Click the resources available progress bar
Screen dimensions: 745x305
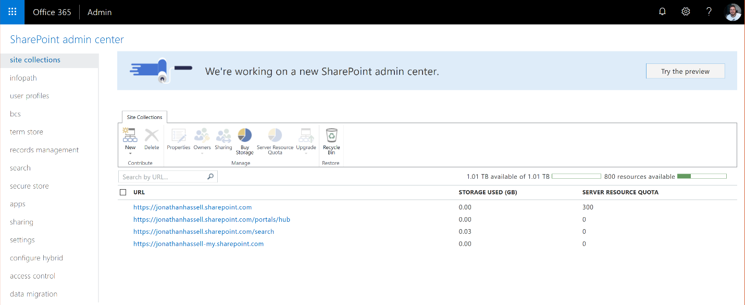702,177
